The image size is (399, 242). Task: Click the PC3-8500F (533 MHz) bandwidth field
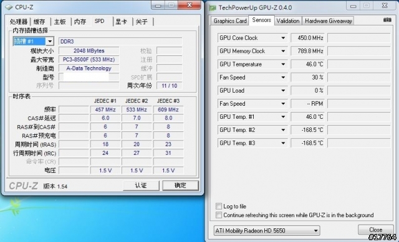tap(89, 60)
